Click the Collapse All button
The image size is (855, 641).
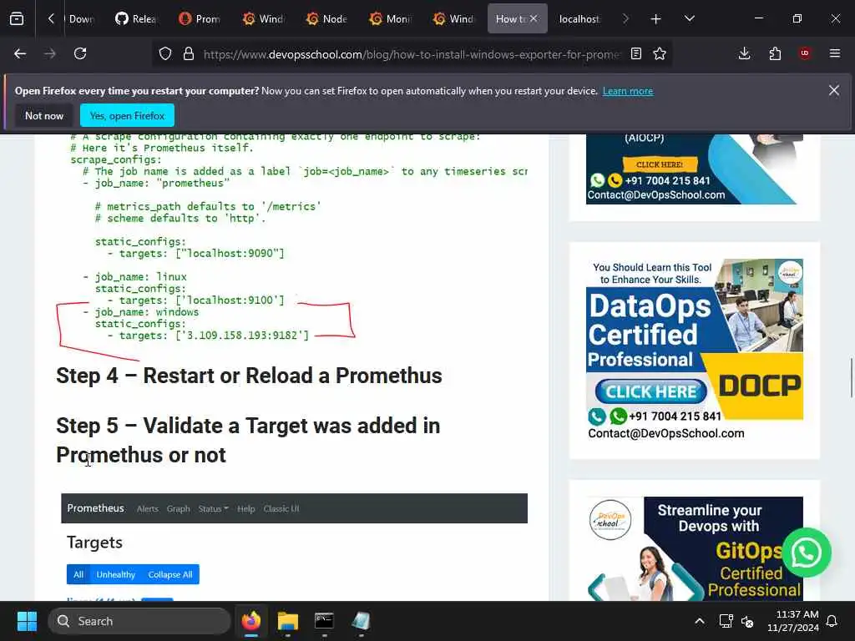(170, 574)
